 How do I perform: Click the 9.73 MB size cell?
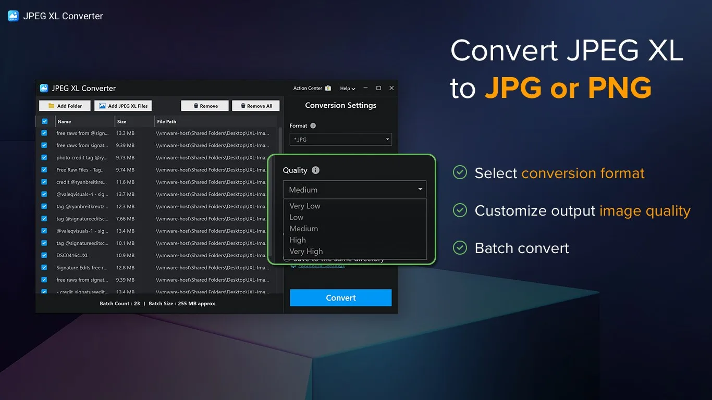pyautogui.click(x=125, y=157)
